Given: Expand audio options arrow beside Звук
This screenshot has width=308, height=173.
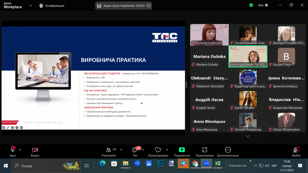Looking at the screenshot, I should [x=20, y=150].
